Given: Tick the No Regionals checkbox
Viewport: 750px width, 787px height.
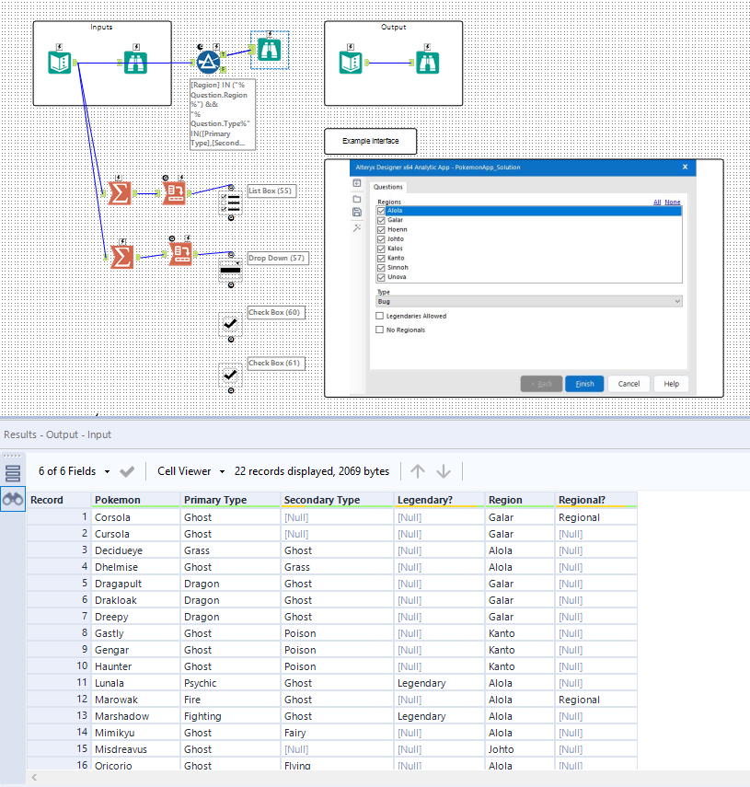Looking at the screenshot, I should [380, 330].
